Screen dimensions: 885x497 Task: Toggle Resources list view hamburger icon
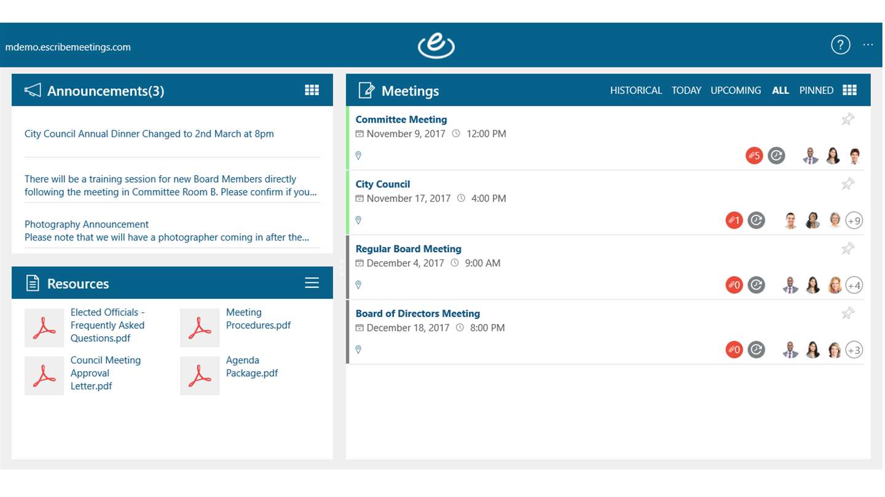(312, 283)
